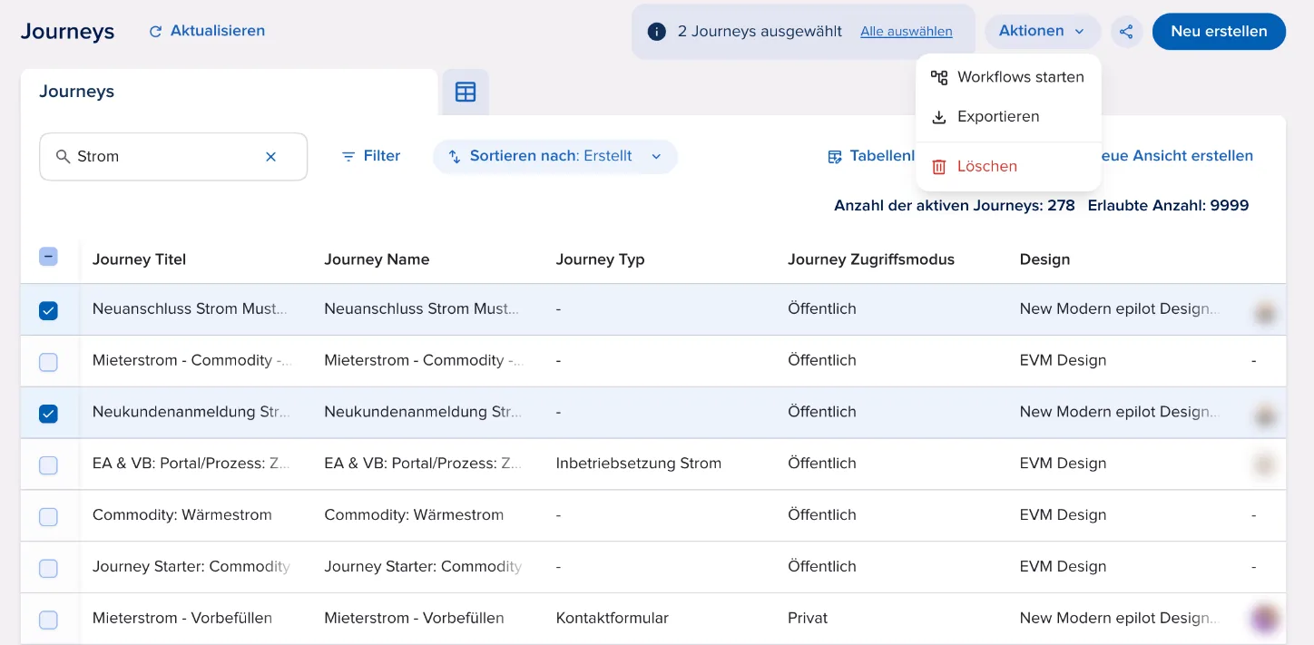Check the Commodity: Wärmestrom row checkbox

(x=48, y=517)
